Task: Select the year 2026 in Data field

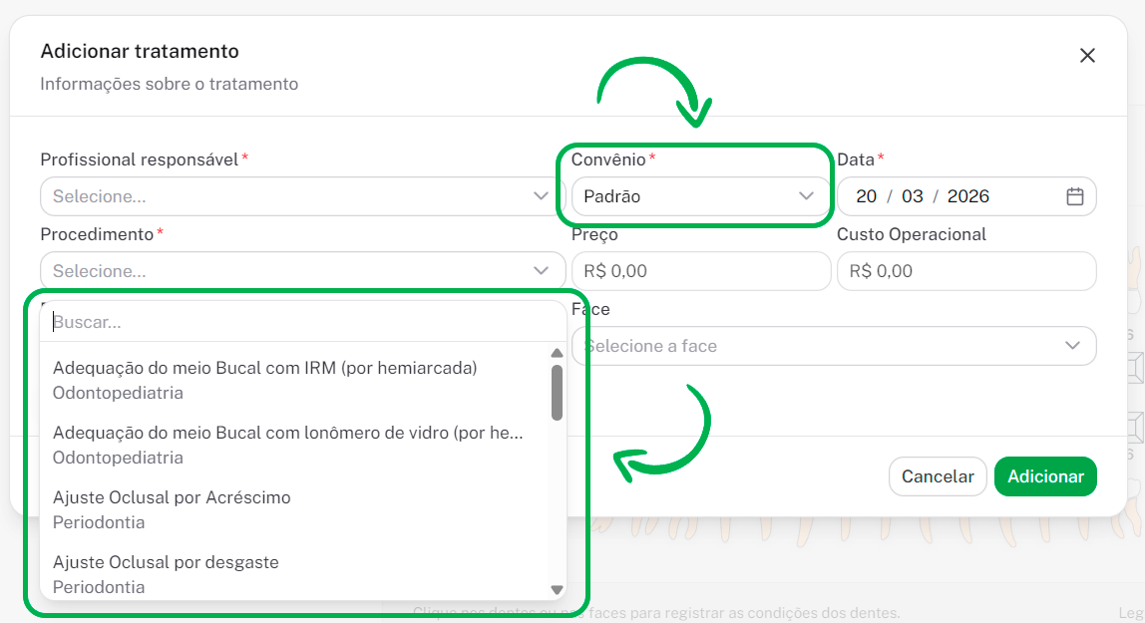Action: coord(967,196)
